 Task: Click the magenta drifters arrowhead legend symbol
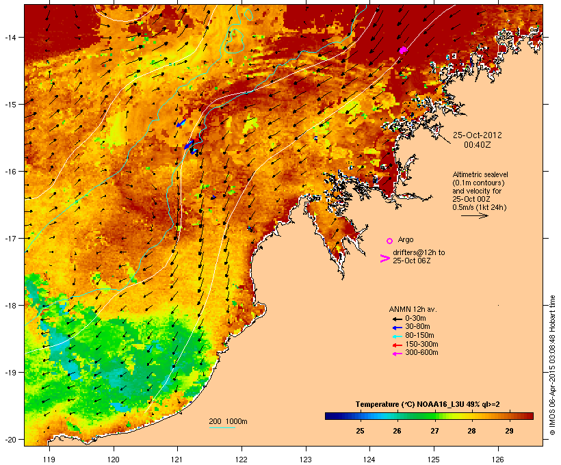pyautogui.click(x=384, y=258)
